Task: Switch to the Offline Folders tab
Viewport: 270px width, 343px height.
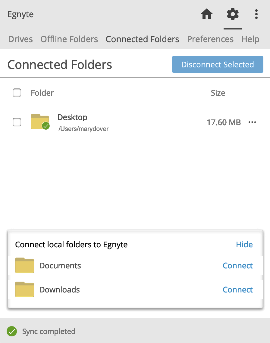Action: tap(69, 39)
